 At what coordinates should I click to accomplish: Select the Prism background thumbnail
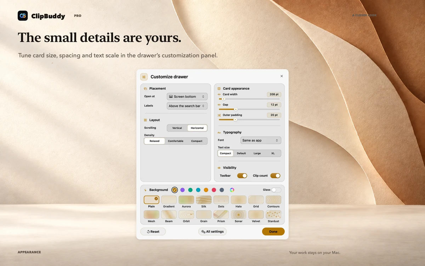click(221, 215)
